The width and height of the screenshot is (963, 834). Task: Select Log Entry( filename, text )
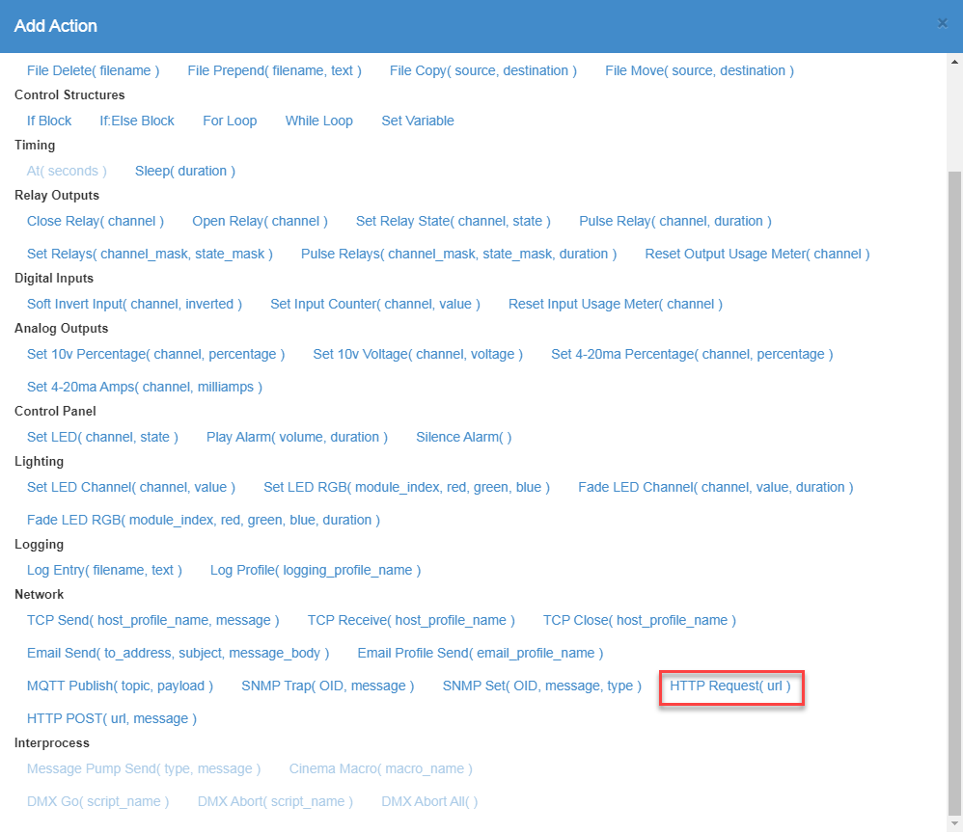(104, 571)
